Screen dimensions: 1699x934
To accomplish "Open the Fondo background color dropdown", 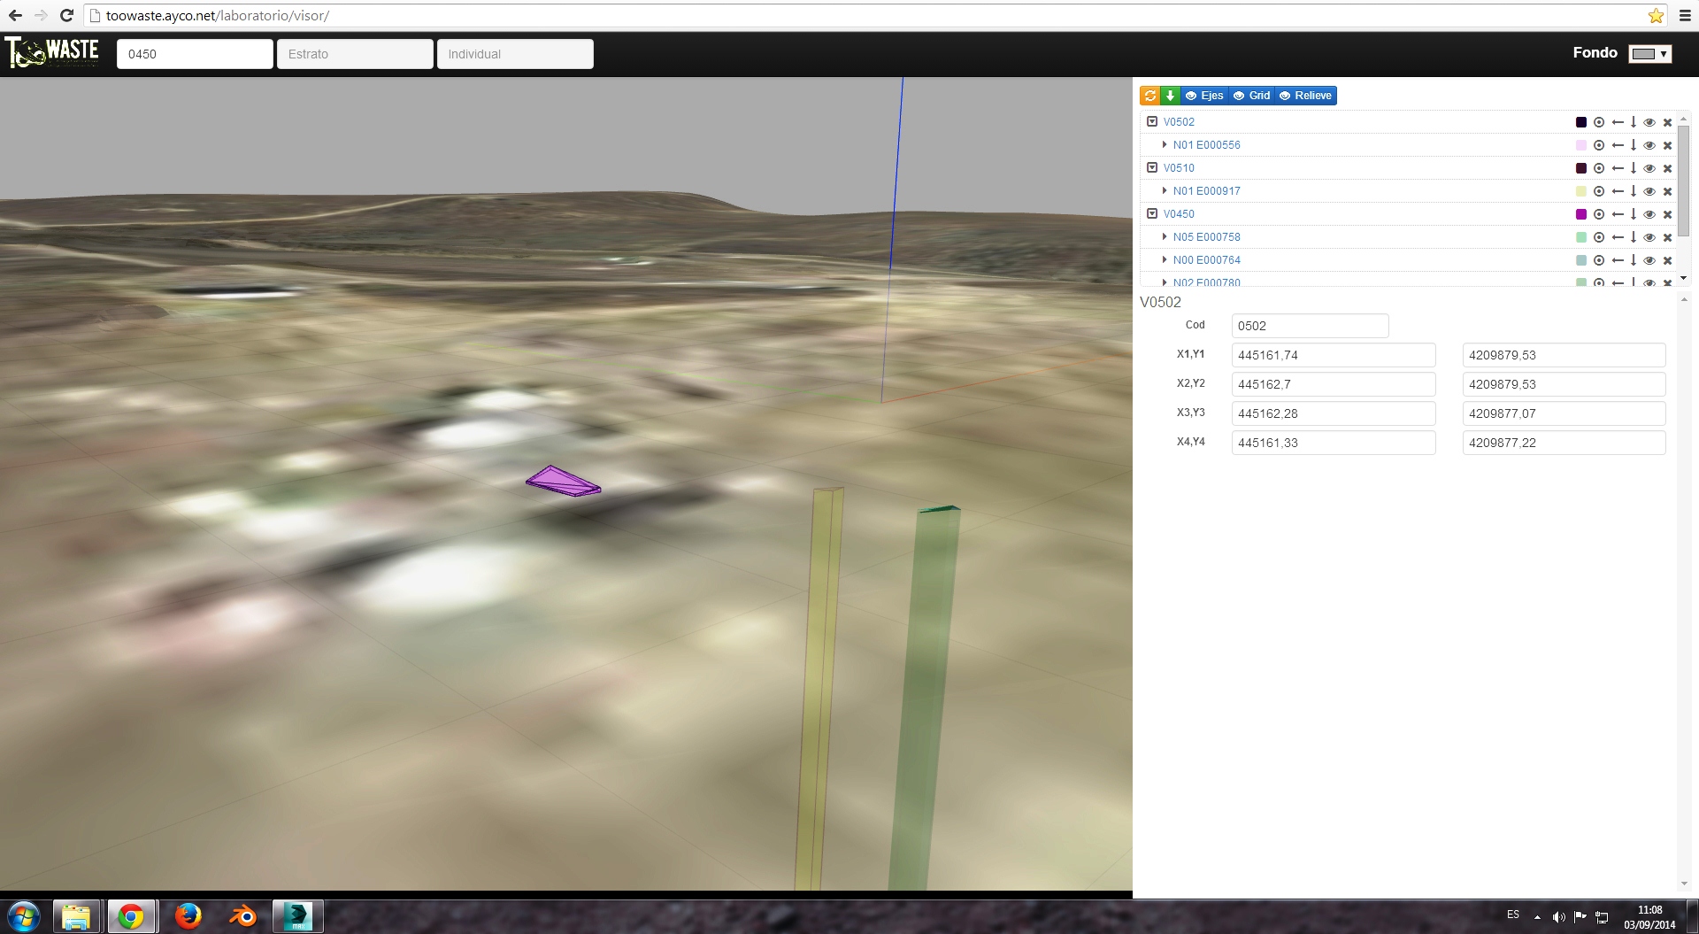I will 1650,54.
